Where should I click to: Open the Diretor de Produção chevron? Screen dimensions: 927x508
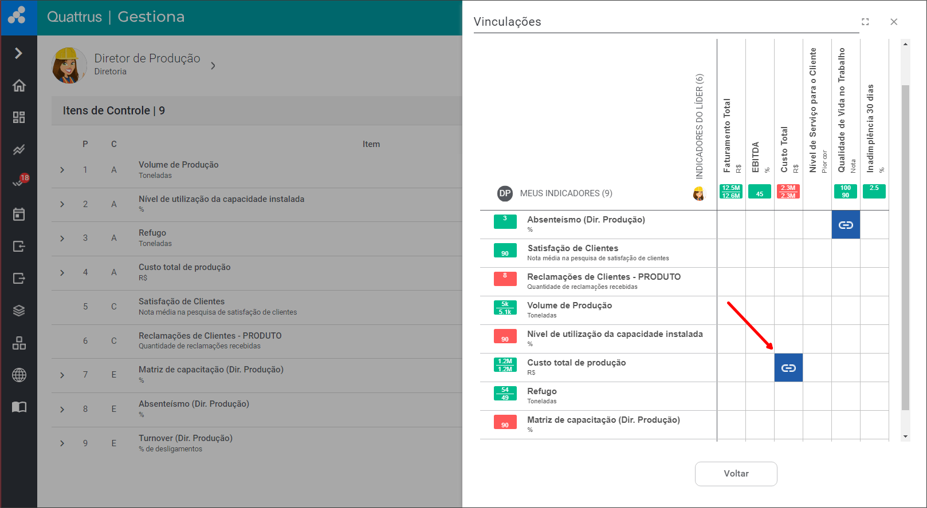[x=213, y=66]
